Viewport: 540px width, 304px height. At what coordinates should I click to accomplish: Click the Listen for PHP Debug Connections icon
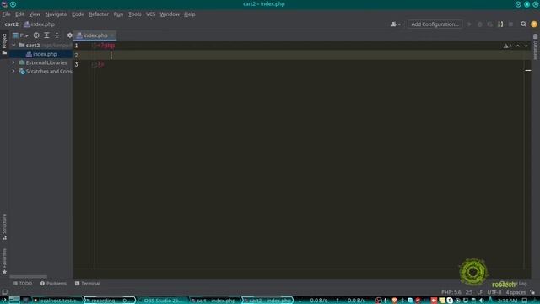500,24
